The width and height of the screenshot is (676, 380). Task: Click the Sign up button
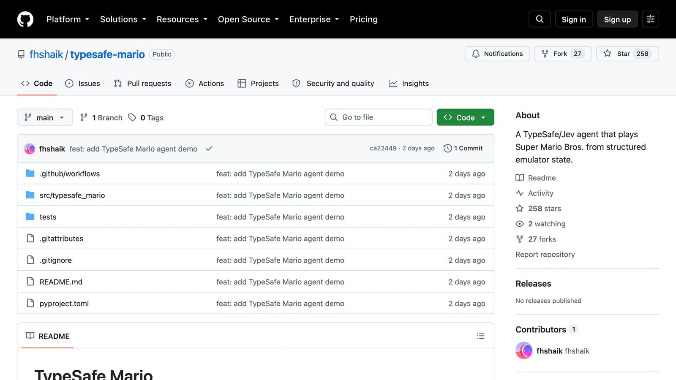click(x=617, y=19)
